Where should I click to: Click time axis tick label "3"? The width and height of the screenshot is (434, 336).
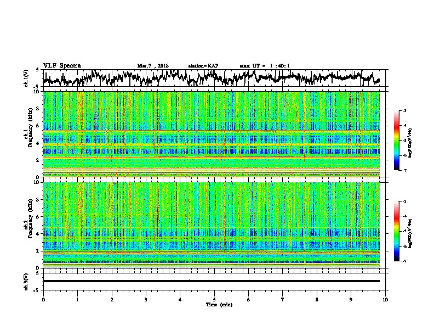[146, 299]
